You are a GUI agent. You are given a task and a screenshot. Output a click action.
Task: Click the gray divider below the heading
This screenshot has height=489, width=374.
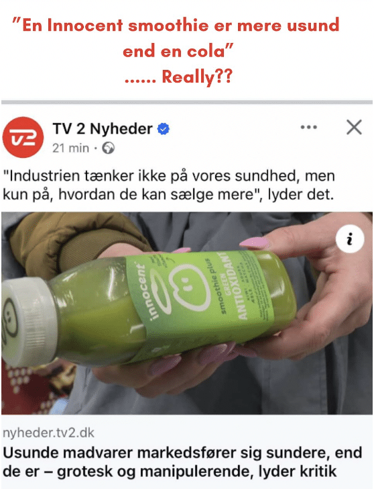(187, 102)
